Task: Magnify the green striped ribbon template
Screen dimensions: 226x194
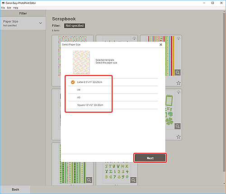Action: coord(89,180)
